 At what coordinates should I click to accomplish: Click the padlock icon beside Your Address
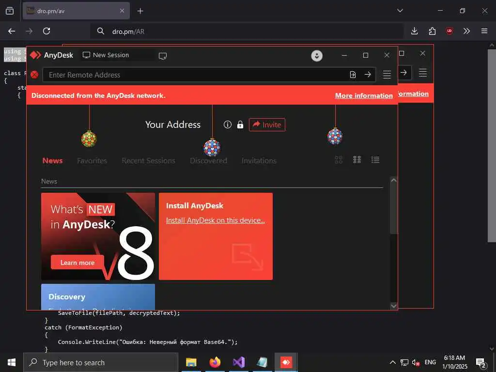(240, 124)
